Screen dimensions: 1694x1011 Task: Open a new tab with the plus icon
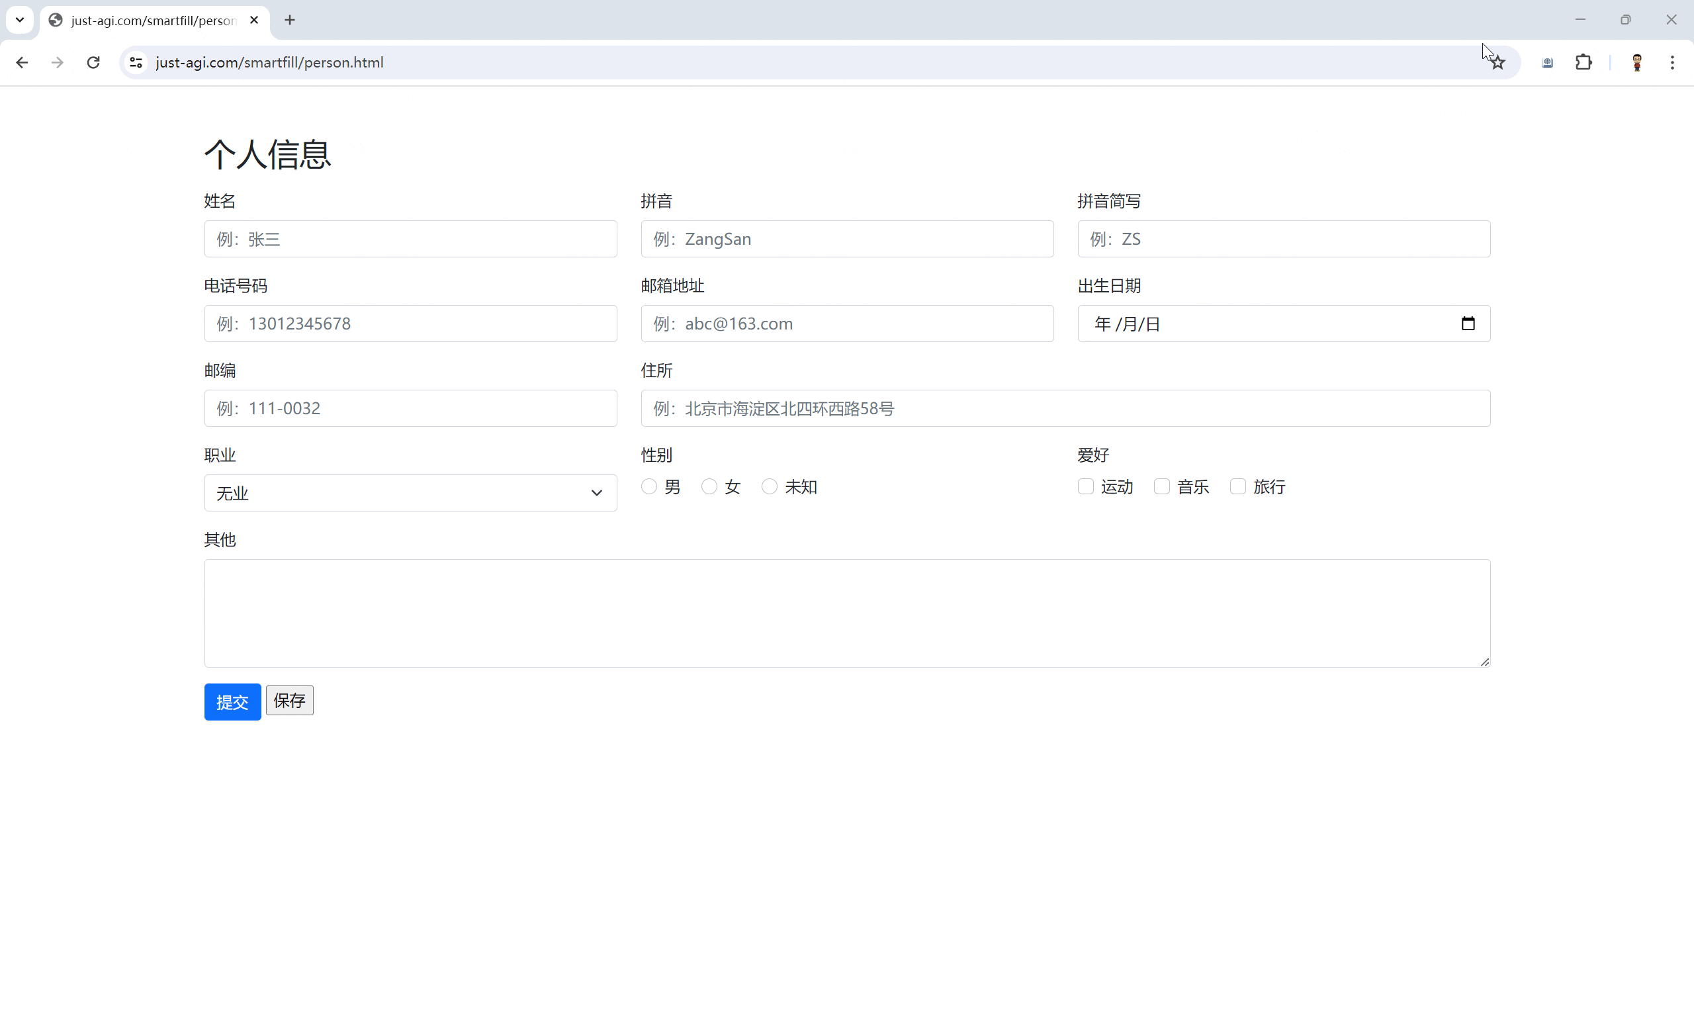(x=290, y=20)
